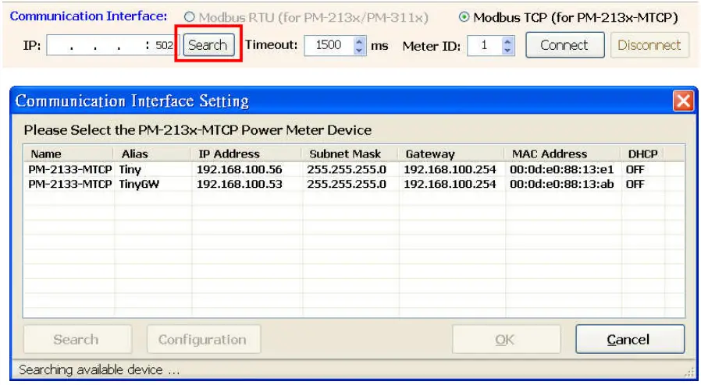Click subnet mask in the TinyGW row

pos(347,184)
